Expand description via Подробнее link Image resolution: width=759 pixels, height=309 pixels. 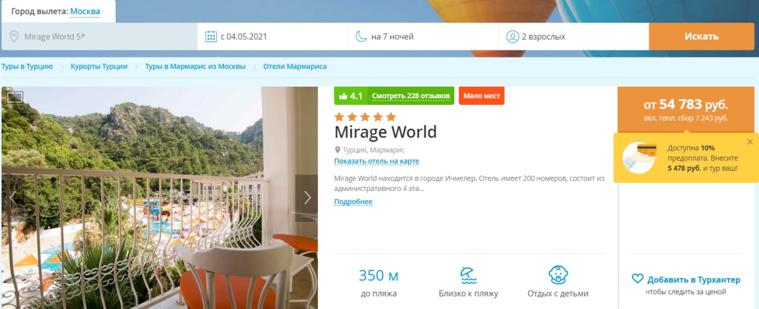pyautogui.click(x=353, y=202)
